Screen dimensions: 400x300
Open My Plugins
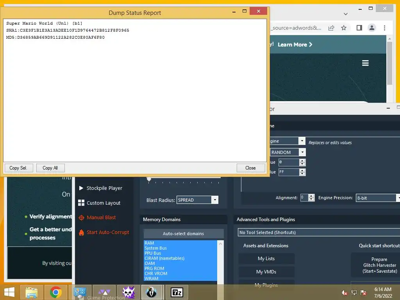pos(266,285)
